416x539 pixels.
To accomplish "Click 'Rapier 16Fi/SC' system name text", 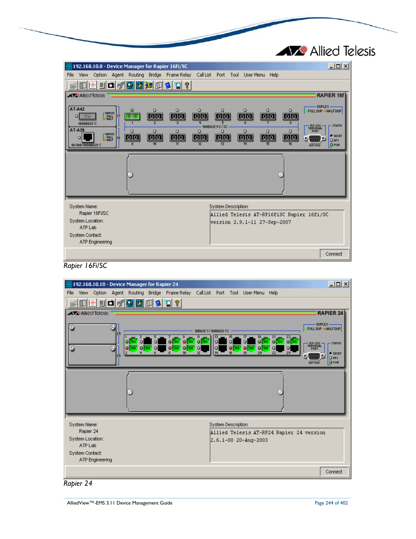I will 94,213.
